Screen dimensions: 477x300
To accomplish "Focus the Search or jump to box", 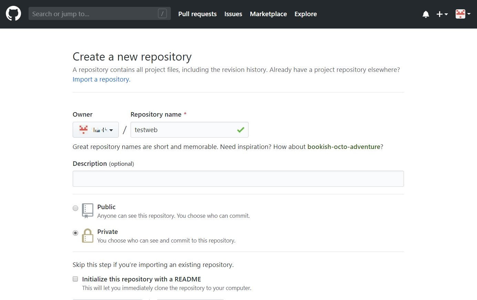I will [93, 14].
